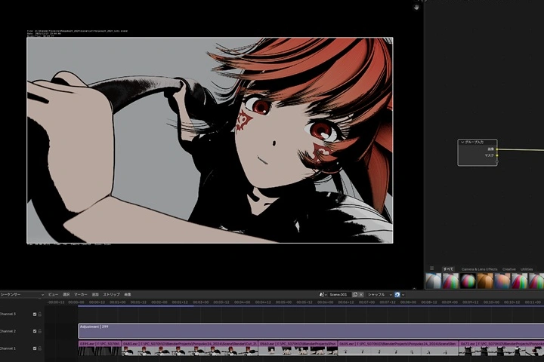Open the シャッフル overlap mode dropdown
544x362 pixels.
[379, 294]
